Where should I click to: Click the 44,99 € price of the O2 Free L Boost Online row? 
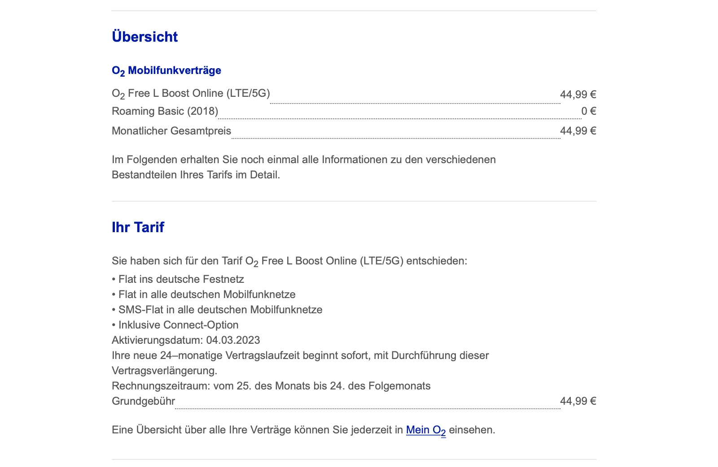578,95
